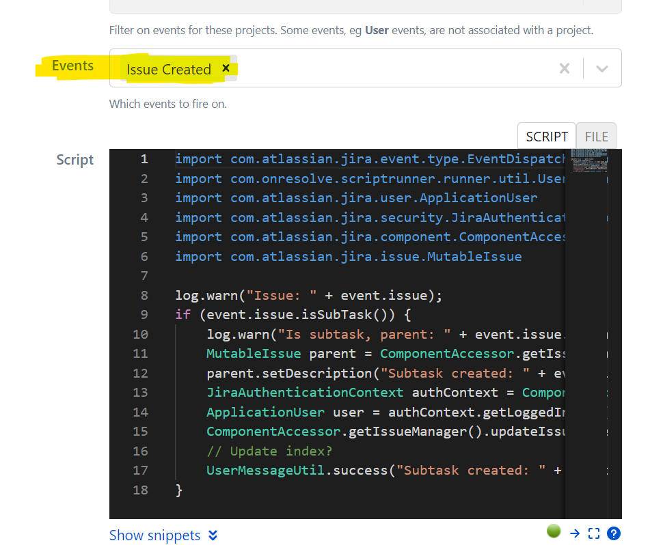Click the 'Which events to fire on.' hint
Viewport: 650px width, 545px height.
coord(168,104)
